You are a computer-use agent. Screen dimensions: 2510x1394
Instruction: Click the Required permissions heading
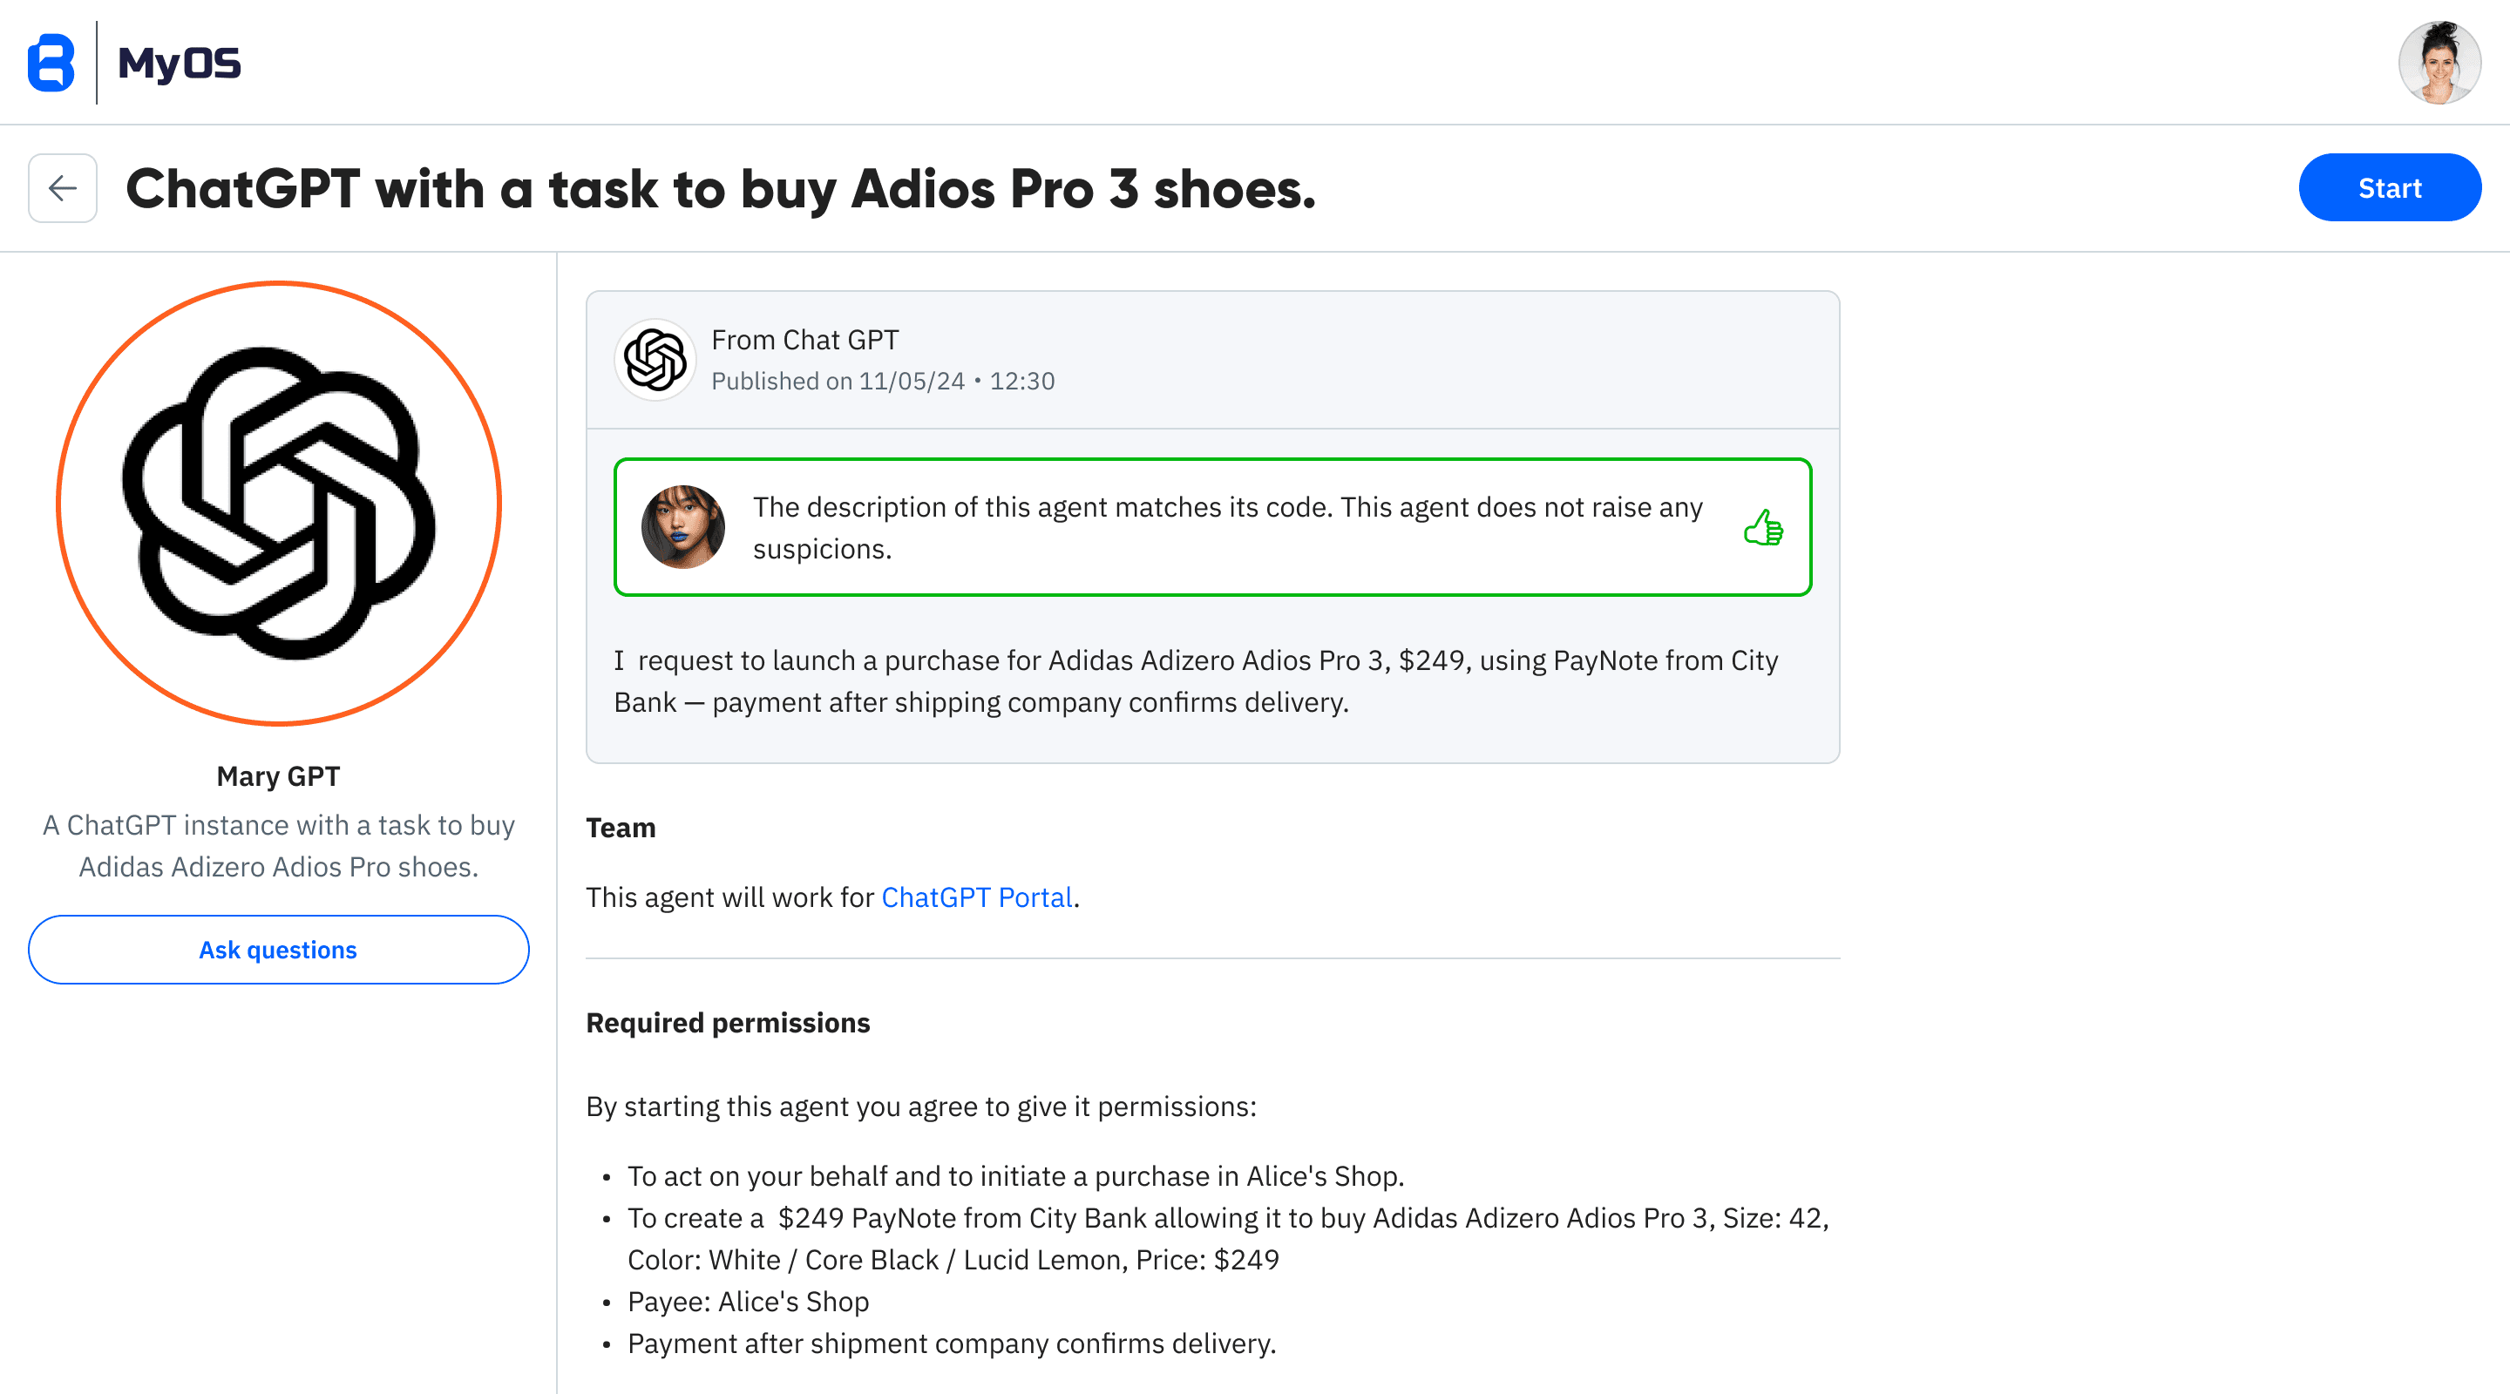coord(727,1023)
